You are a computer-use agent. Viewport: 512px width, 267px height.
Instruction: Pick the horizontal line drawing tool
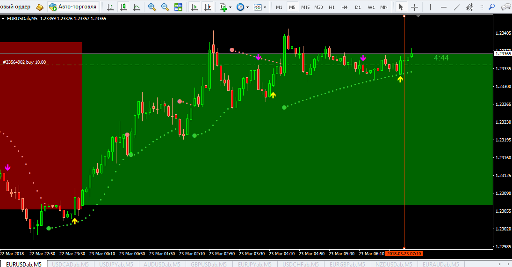[x=443, y=7]
